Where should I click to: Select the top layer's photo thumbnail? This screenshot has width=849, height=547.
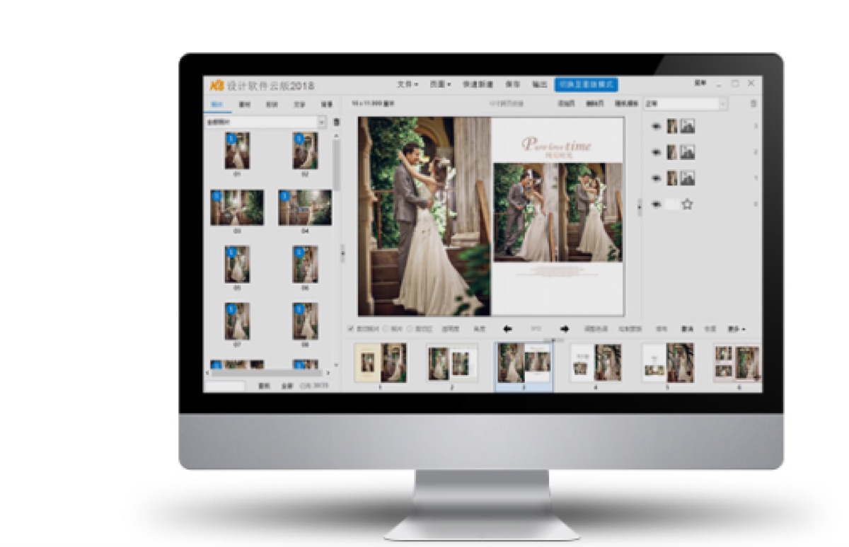[672, 127]
